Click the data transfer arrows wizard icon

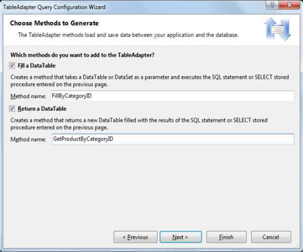277,30
